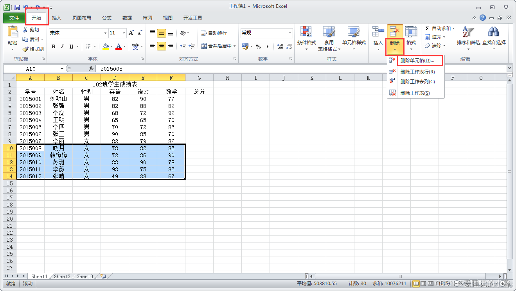Click the increase font size icon
Screen dimensions: 516x291
click(x=131, y=33)
